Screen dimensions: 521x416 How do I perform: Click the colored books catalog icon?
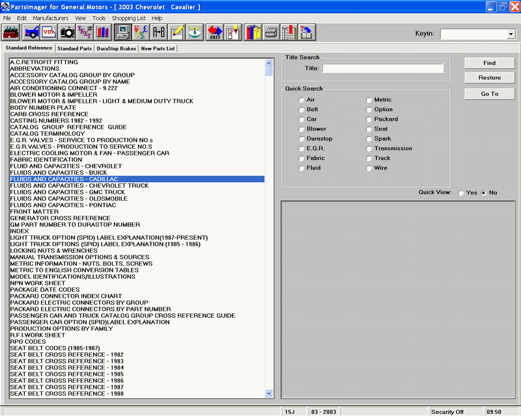pos(103,32)
